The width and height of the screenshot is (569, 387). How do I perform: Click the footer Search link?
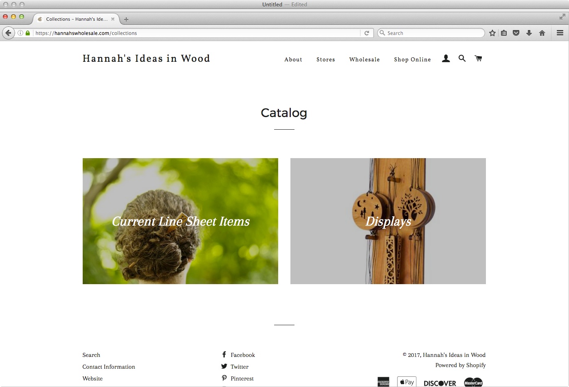[x=91, y=355]
